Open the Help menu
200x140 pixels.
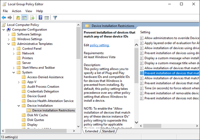39,11
